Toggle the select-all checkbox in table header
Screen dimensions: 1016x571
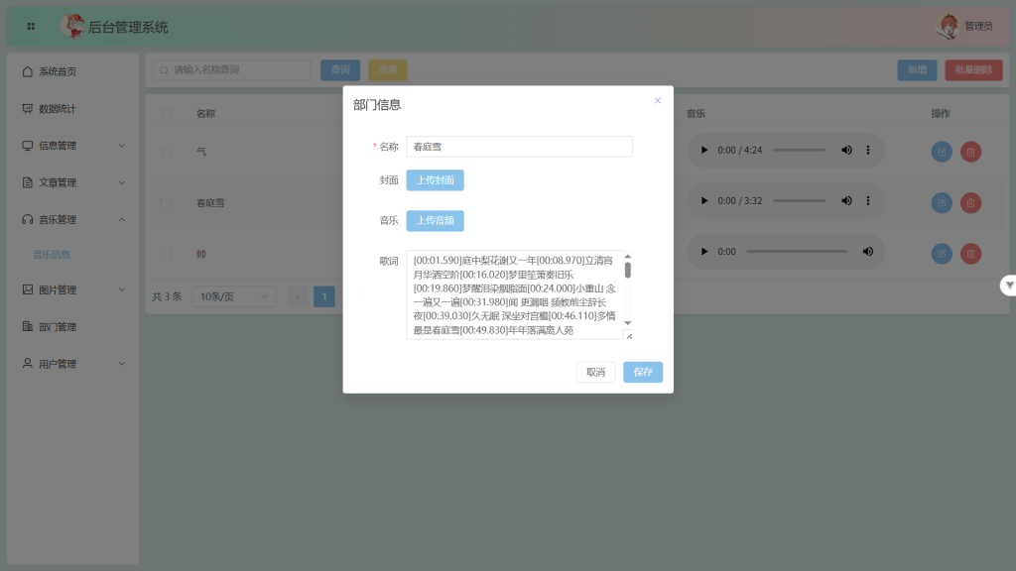[x=166, y=114]
